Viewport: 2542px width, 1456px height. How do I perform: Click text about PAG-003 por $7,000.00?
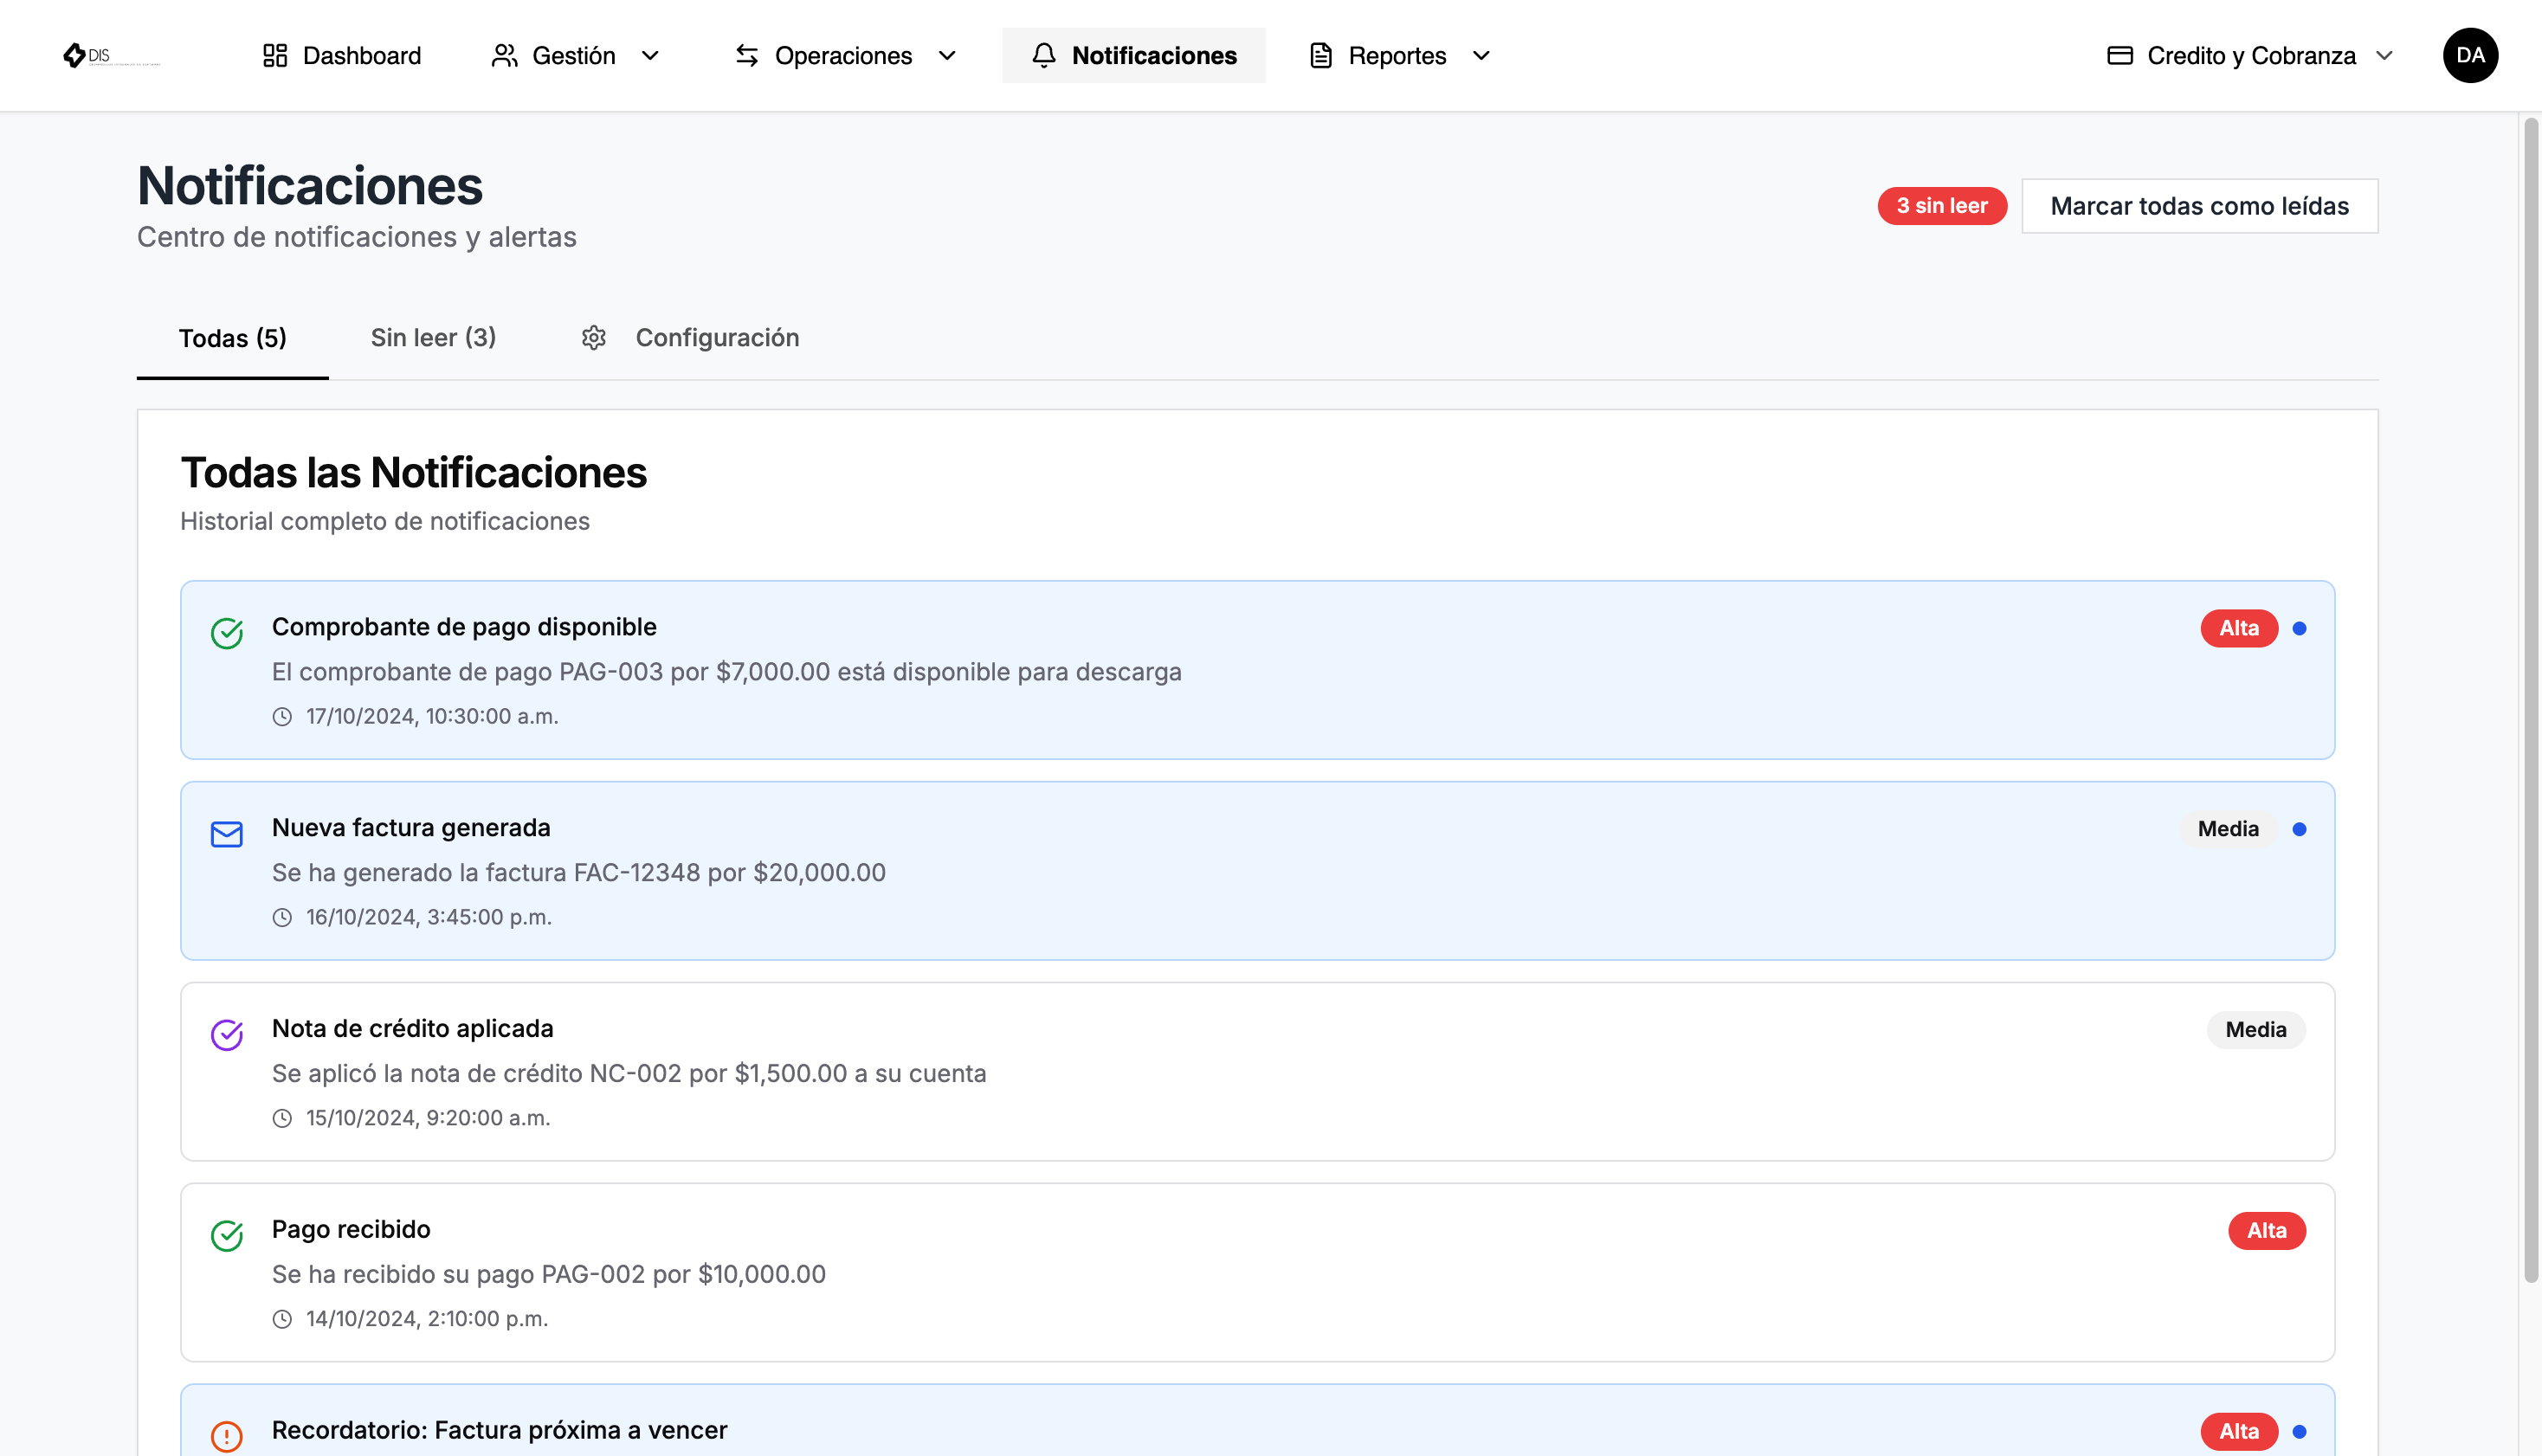point(727,672)
